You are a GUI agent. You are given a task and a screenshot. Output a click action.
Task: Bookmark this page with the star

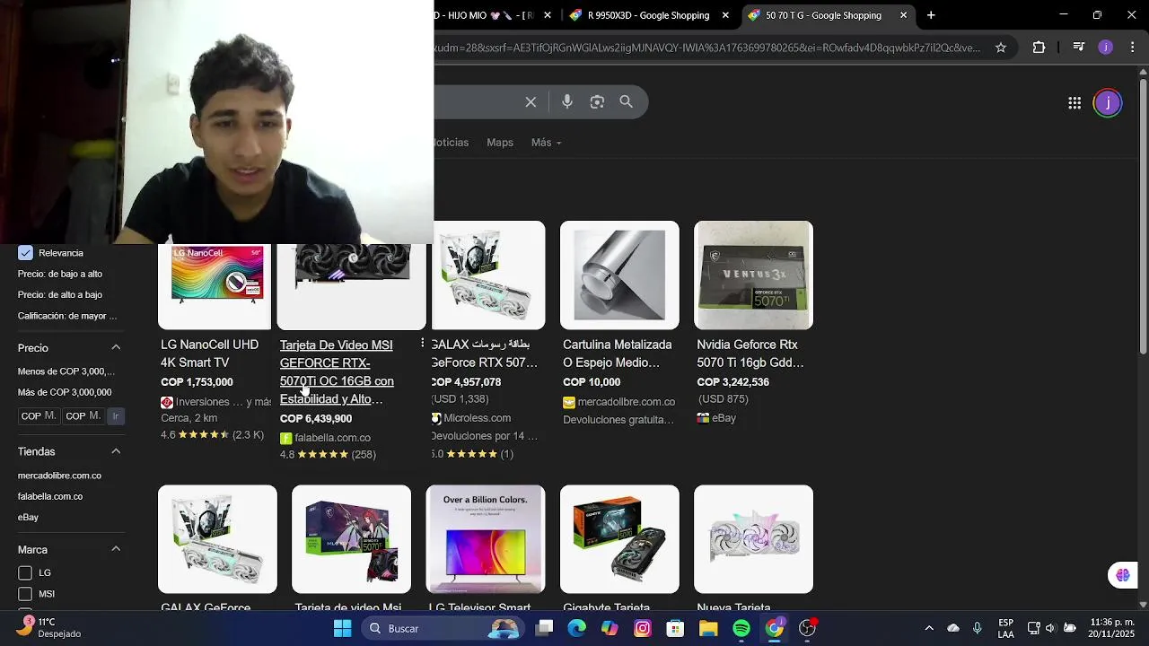pos(1001,48)
